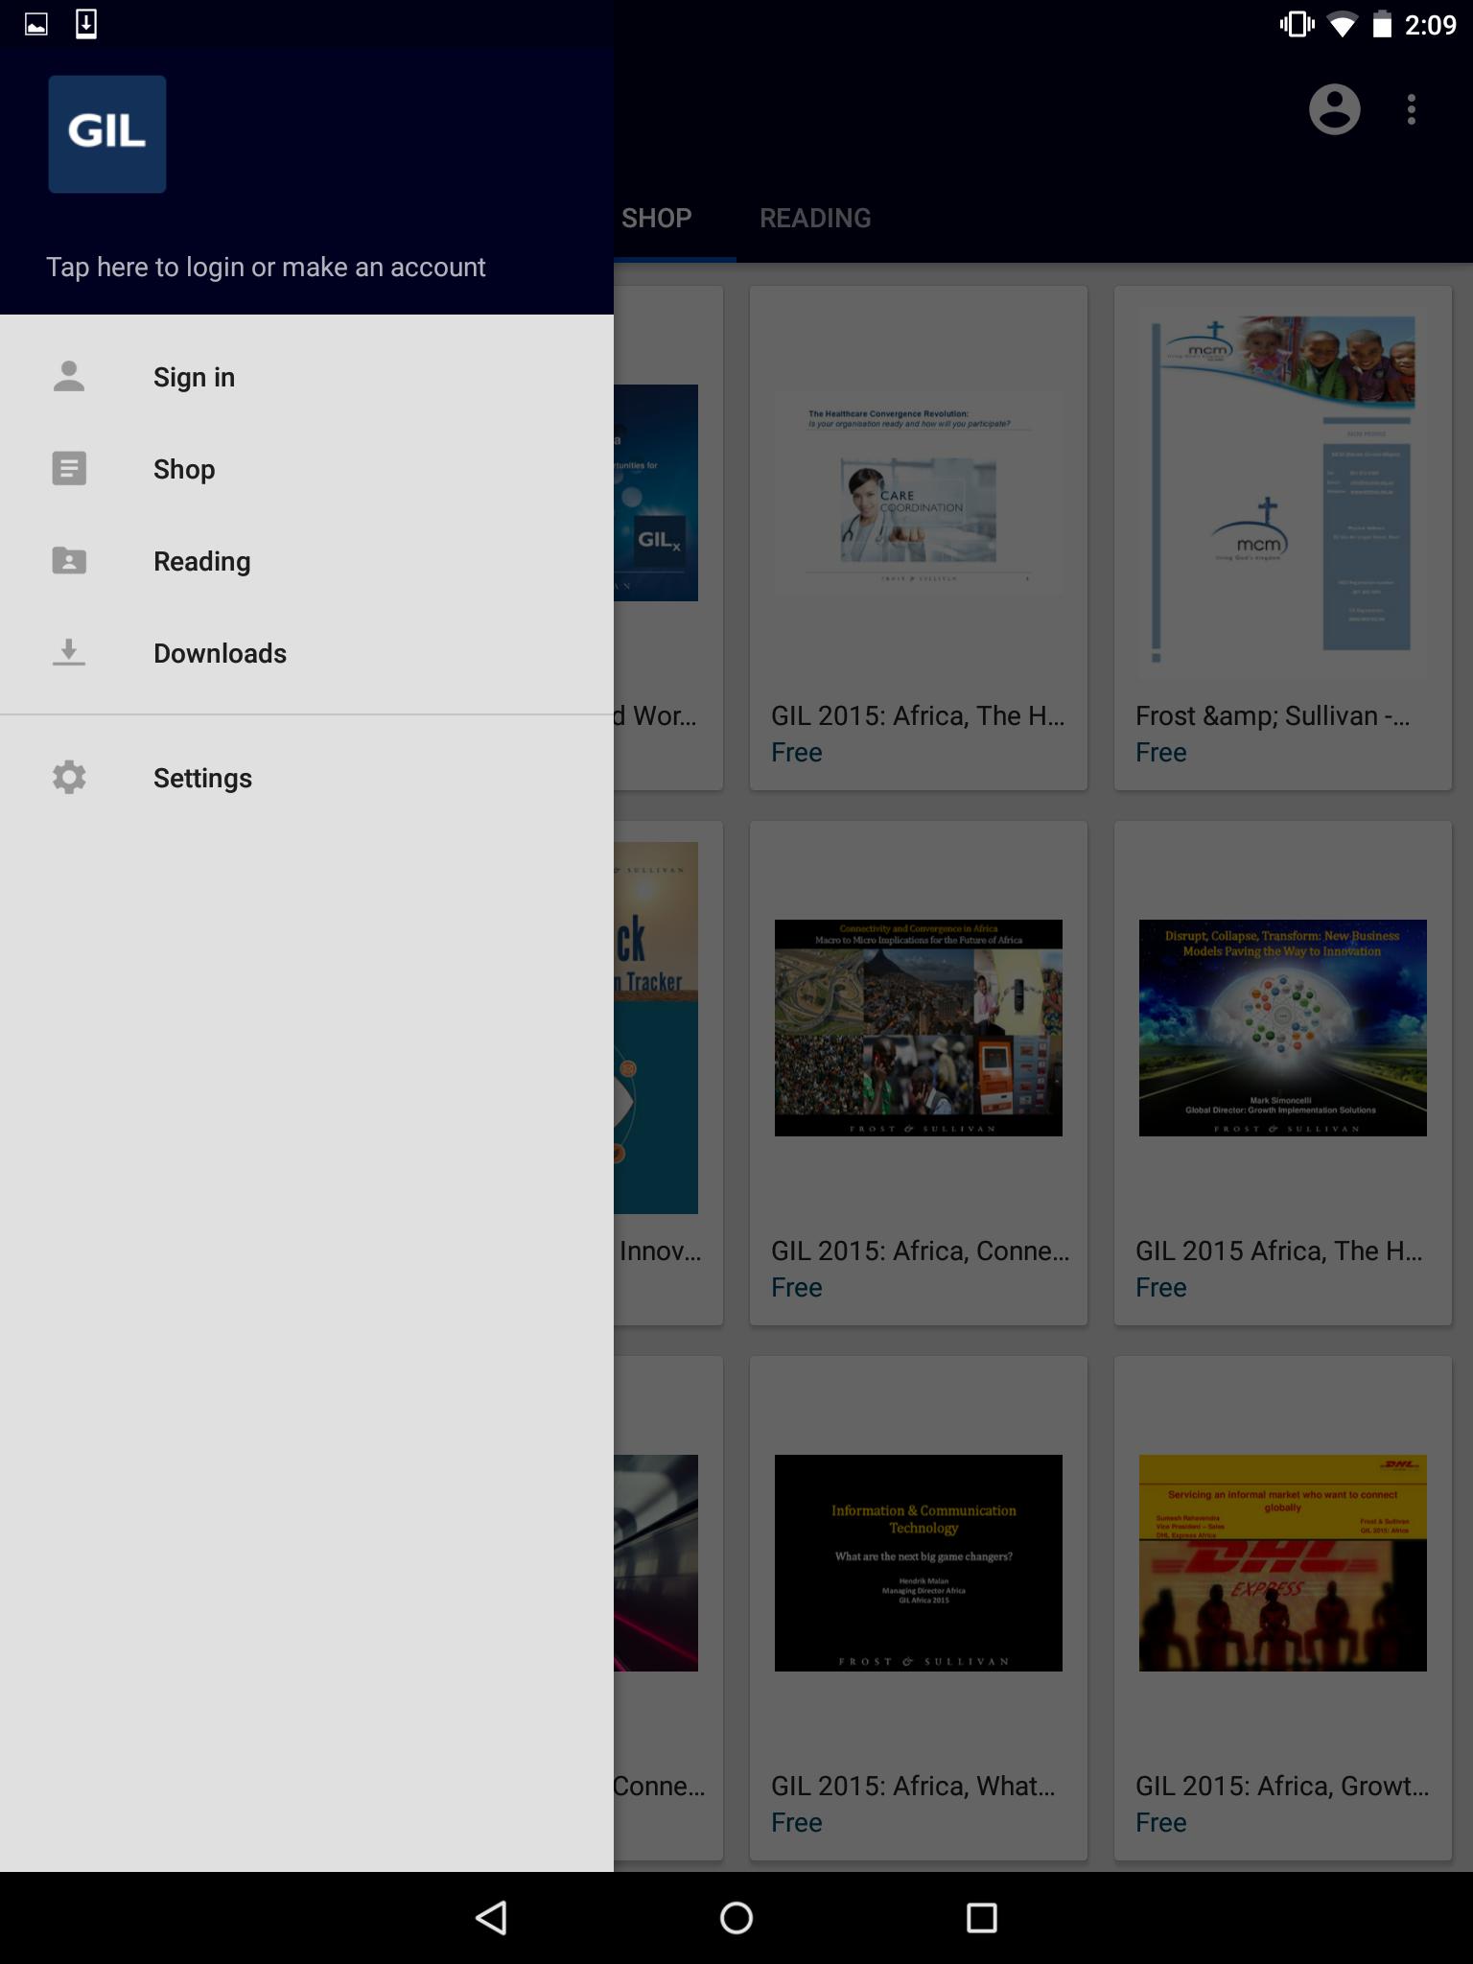Screen dimensions: 1473x1964
Task: Open the DHL Express presentation cover
Action: (x=1283, y=1563)
